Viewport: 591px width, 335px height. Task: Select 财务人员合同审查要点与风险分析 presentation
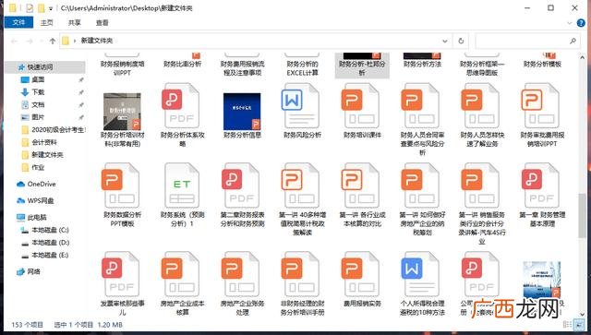[x=422, y=120]
